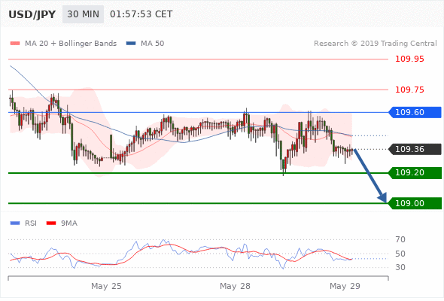444x301 pixels.
Task: Click the blue RSI legend swatch
Action: [x=15, y=223]
